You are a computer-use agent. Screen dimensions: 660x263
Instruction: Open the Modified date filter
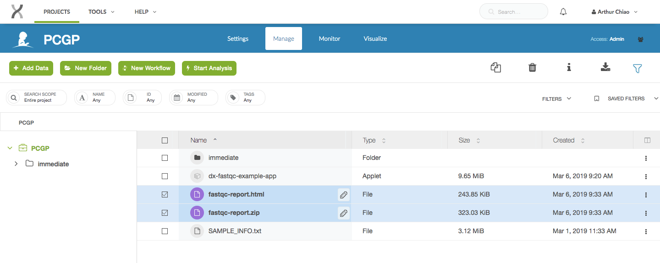[x=193, y=97]
